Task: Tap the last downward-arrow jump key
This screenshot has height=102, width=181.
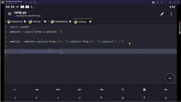Action: point(166,98)
